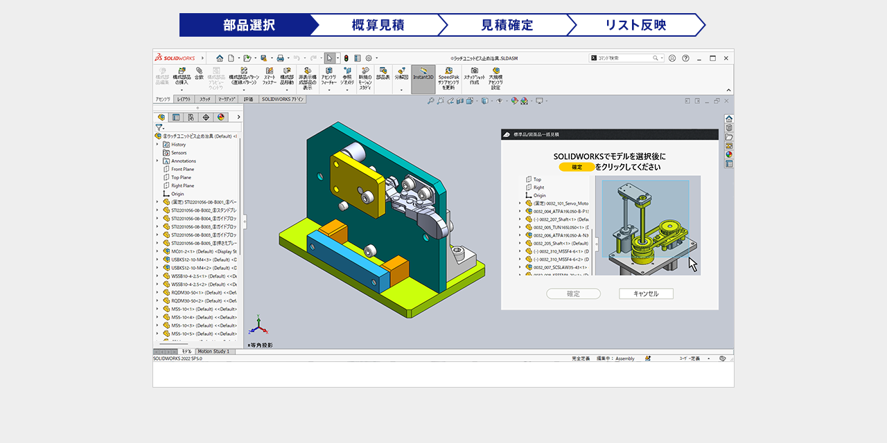Expand the Annotations tree node
The height and width of the screenshot is (443, 887).
(157, 161)
